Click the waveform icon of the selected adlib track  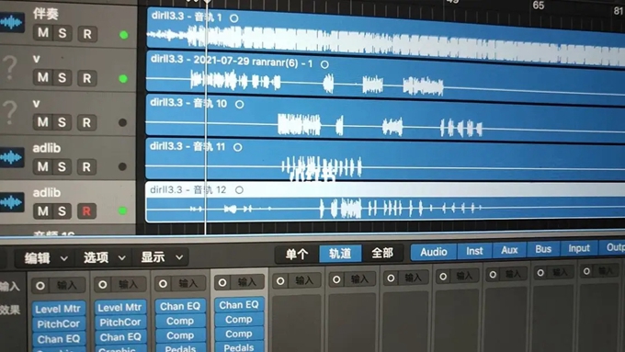pyautogui.click(x=12, y=202)
